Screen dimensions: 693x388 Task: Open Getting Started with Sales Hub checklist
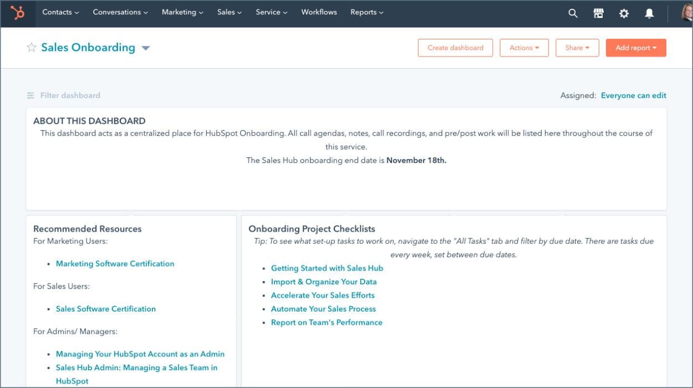point(327,268)
